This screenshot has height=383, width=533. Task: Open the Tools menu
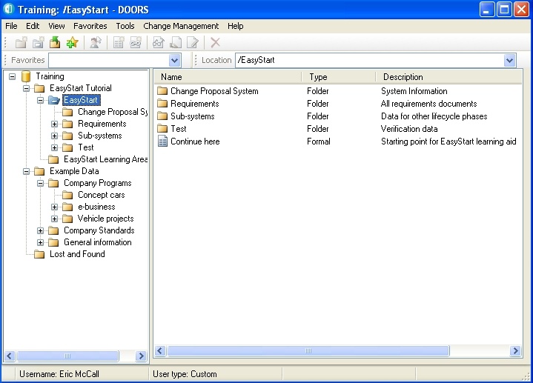pos(125,26)
